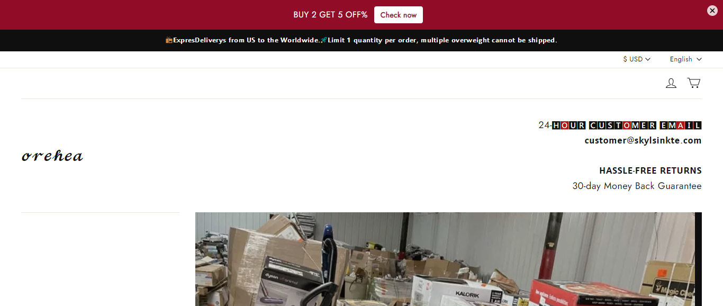The width and height of the screenshot is (723, 306).
Task: Expand the $ USD currency selector
Action: (637, 59)
